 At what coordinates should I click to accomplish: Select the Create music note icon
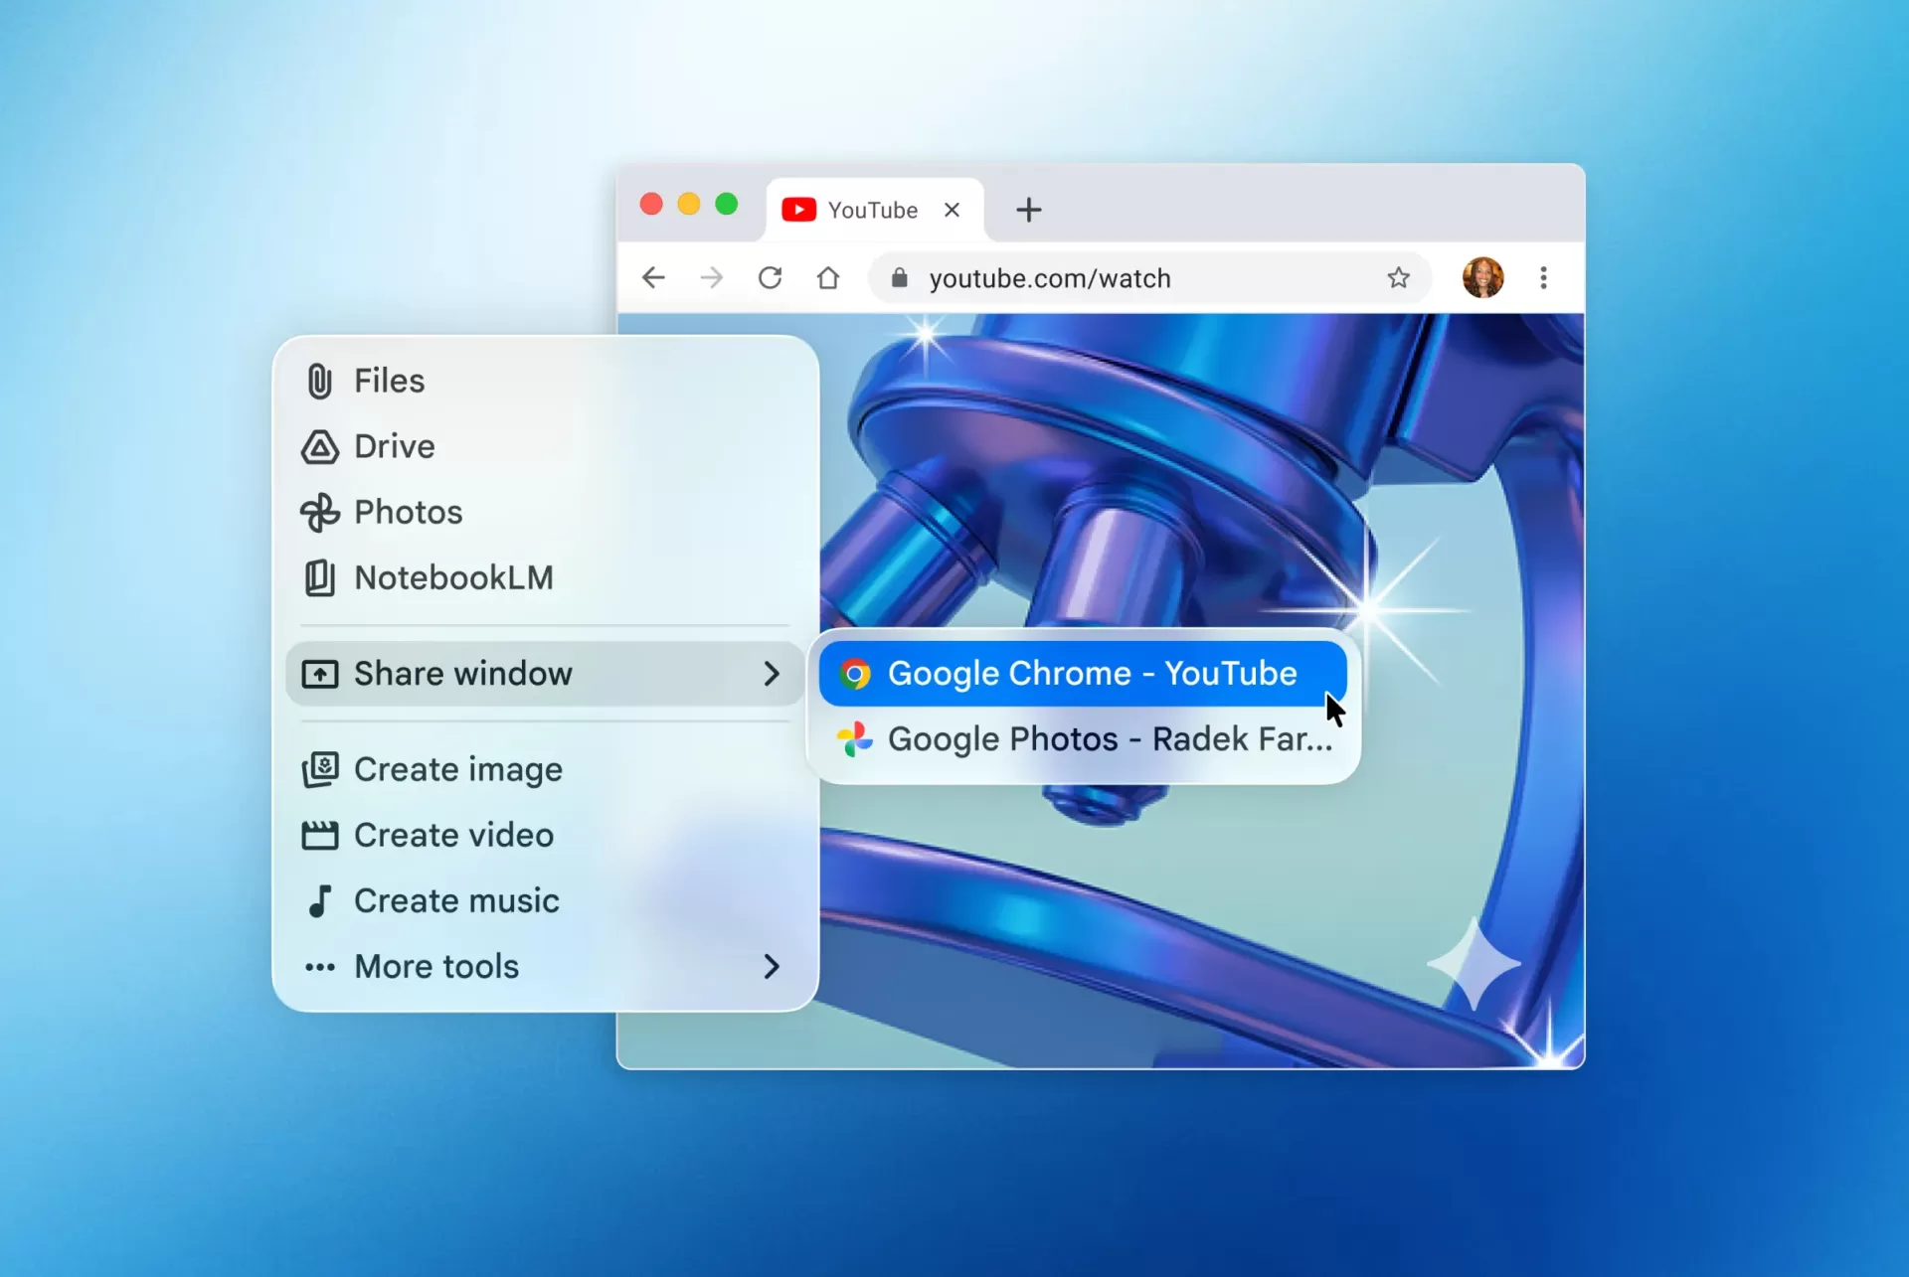tap(319, 900)
